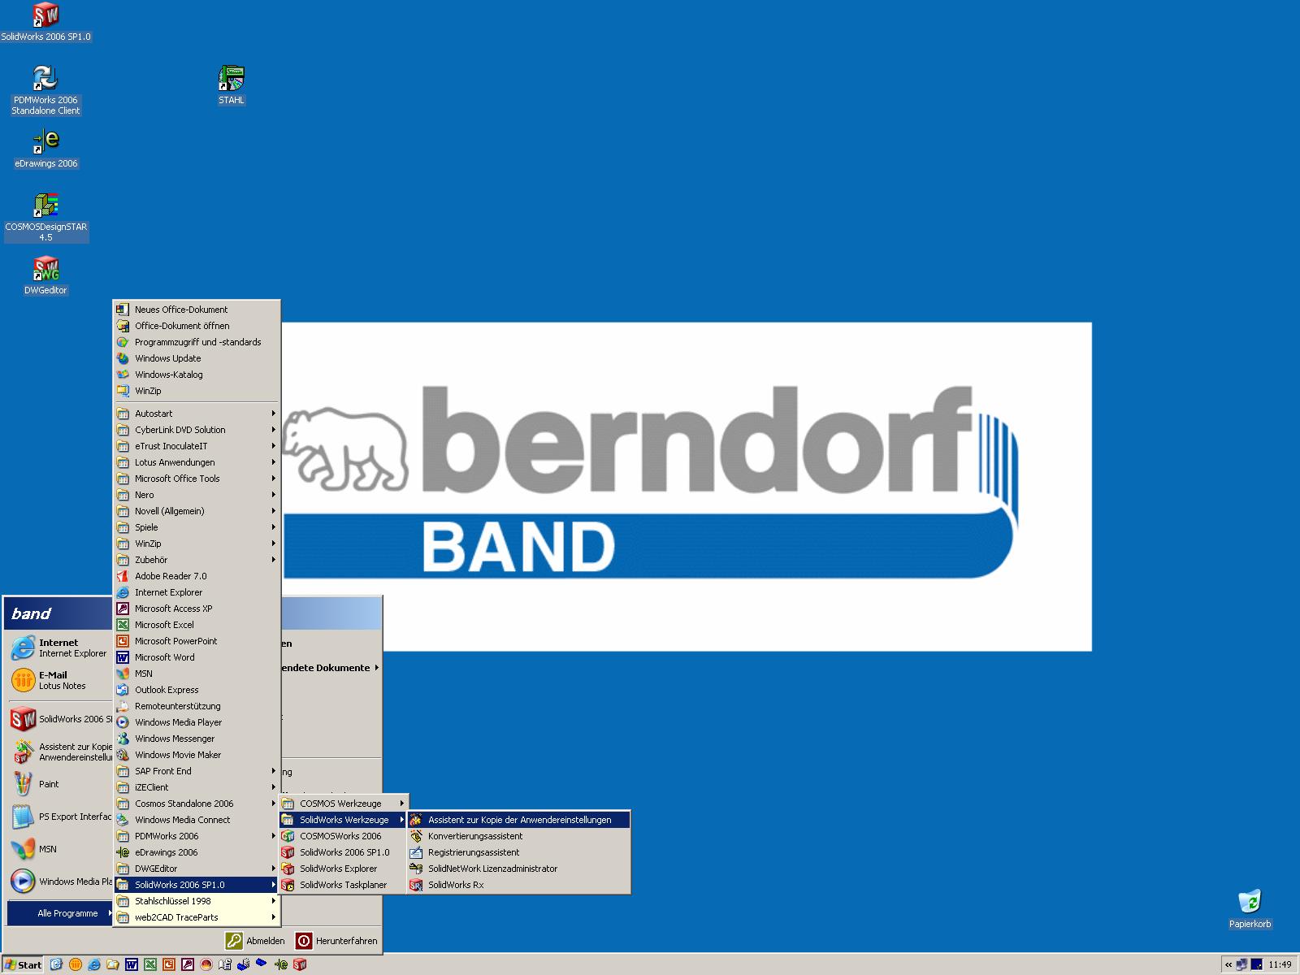Expand SolidWorks Werkzeuge submenu

tap(343, 820)
